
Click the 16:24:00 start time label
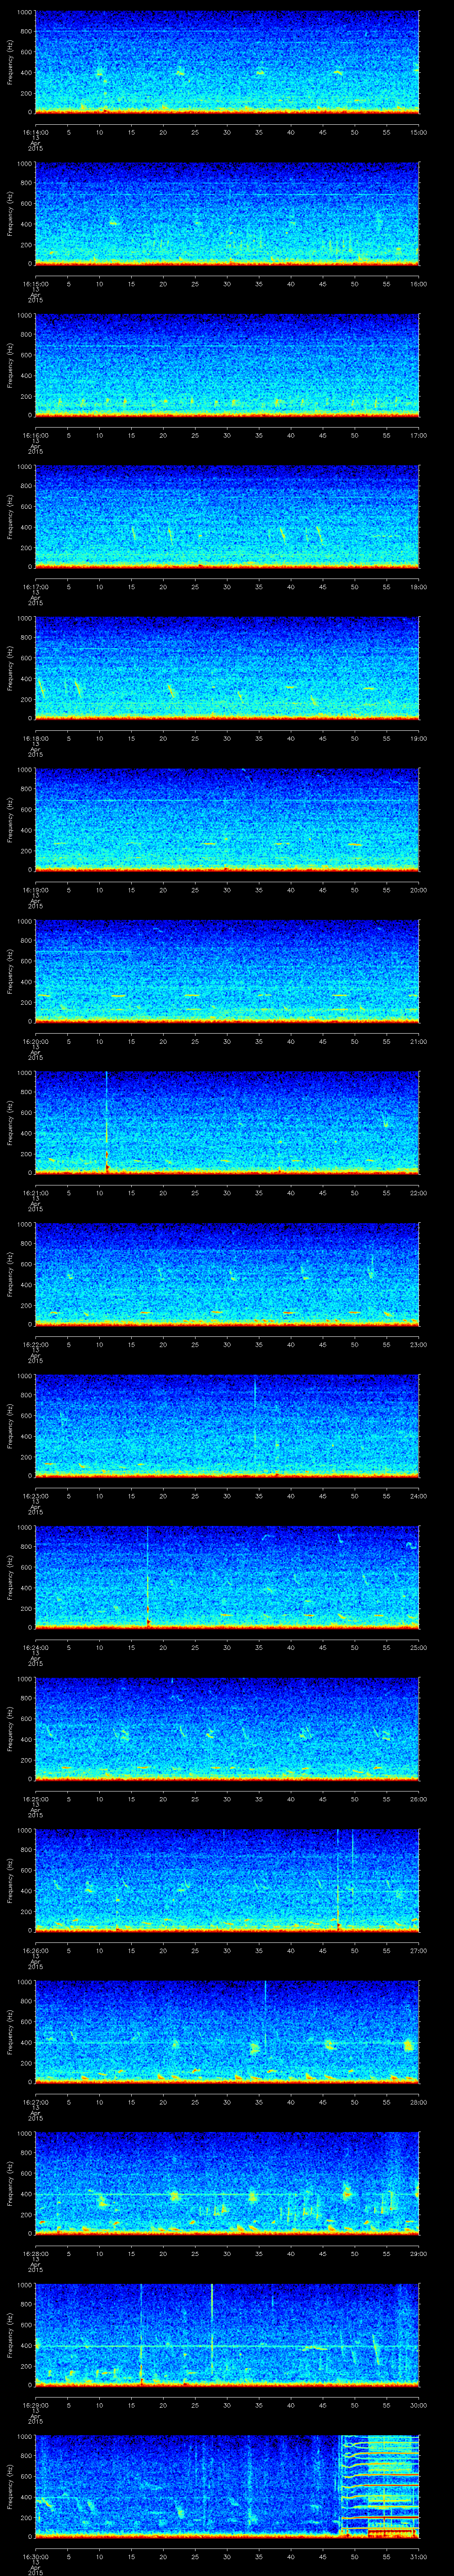[35, 1647]
